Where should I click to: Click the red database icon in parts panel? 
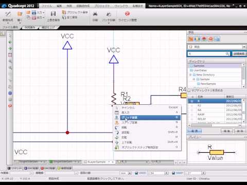point(204,39)
